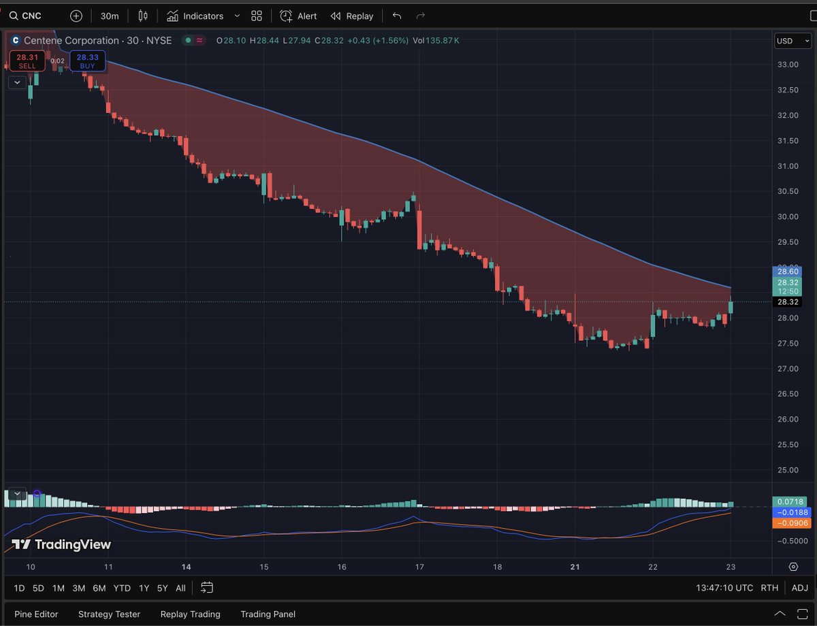
Task: Toggle RTH session setting
Action: [x=769, y=588]
